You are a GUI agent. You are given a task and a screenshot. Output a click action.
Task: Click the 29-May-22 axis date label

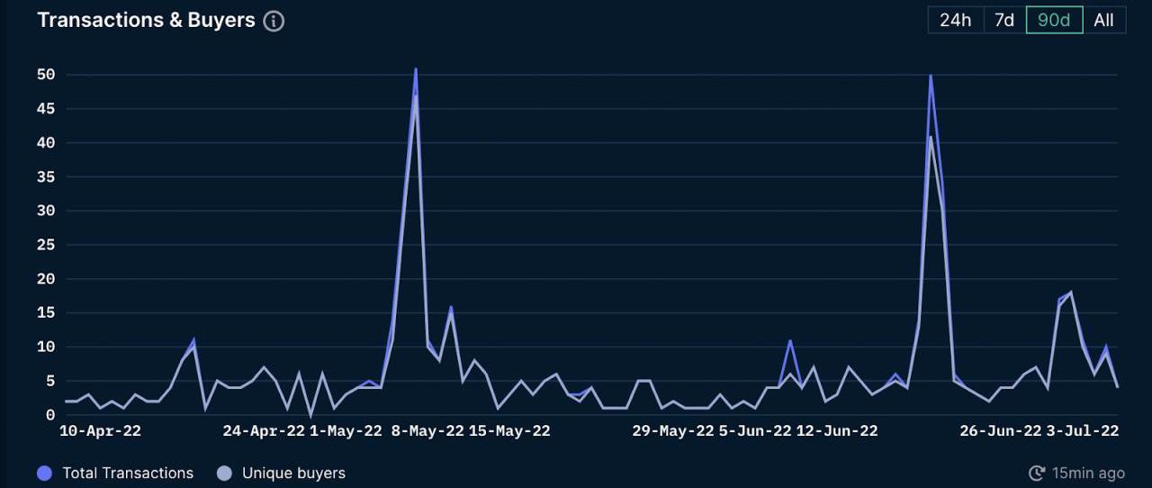point(672,431)
